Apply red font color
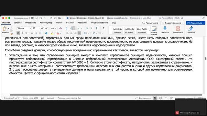Screen dimensions: 207x116 pos(58,33)
